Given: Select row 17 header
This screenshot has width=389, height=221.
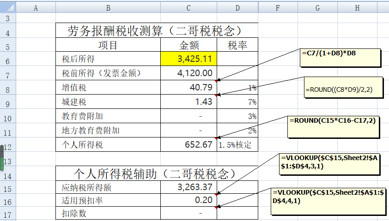Looking at the screenshot, I should (8, 213).
